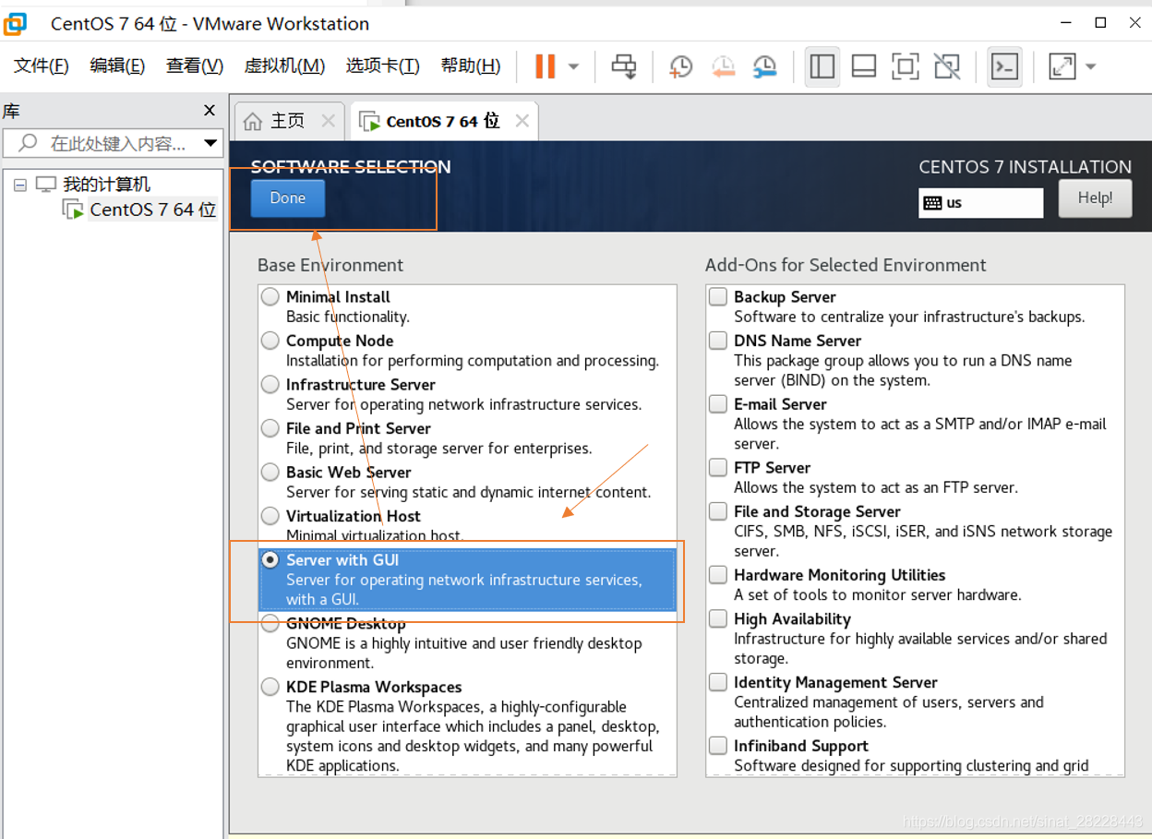Click the home icon on 主页 tab
The image size is (1152, 839).
(x=253, y=121)
